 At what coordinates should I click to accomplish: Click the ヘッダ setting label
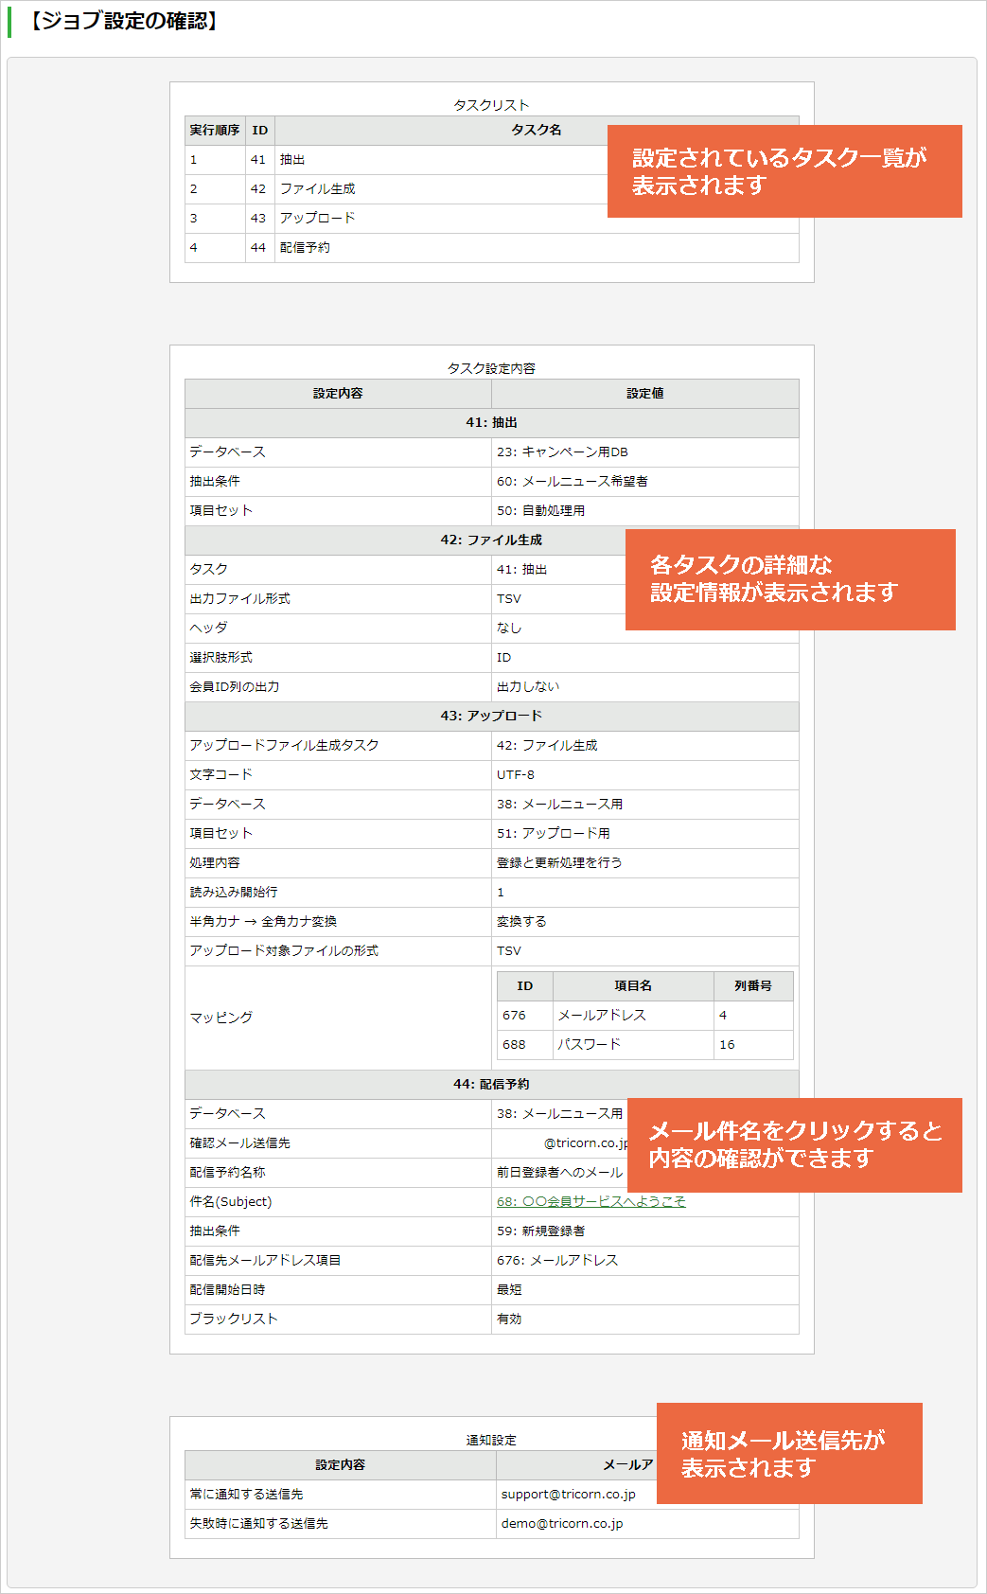pos(208,629)
